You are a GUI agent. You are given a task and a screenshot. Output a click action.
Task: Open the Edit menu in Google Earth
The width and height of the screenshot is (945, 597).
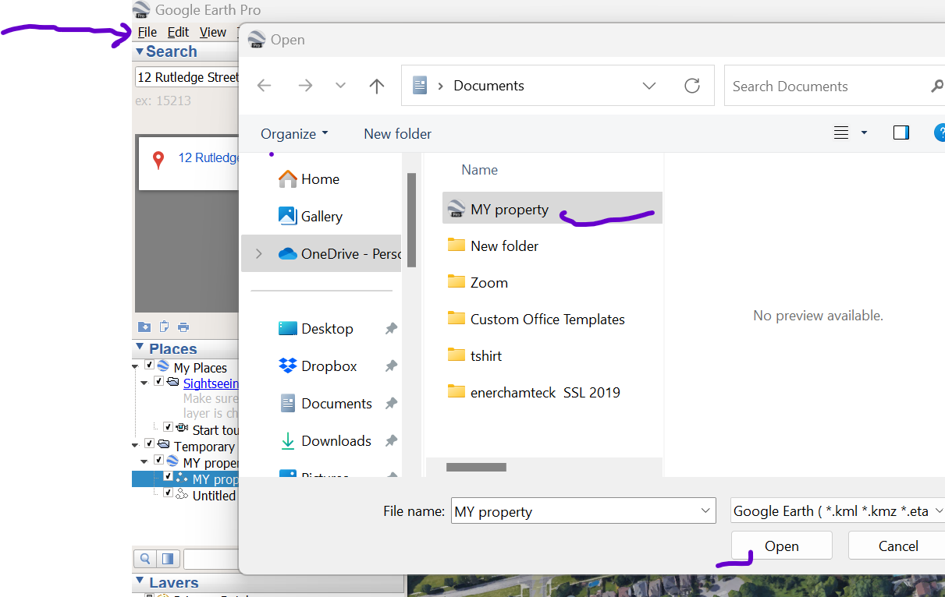[x=178, y=32]
